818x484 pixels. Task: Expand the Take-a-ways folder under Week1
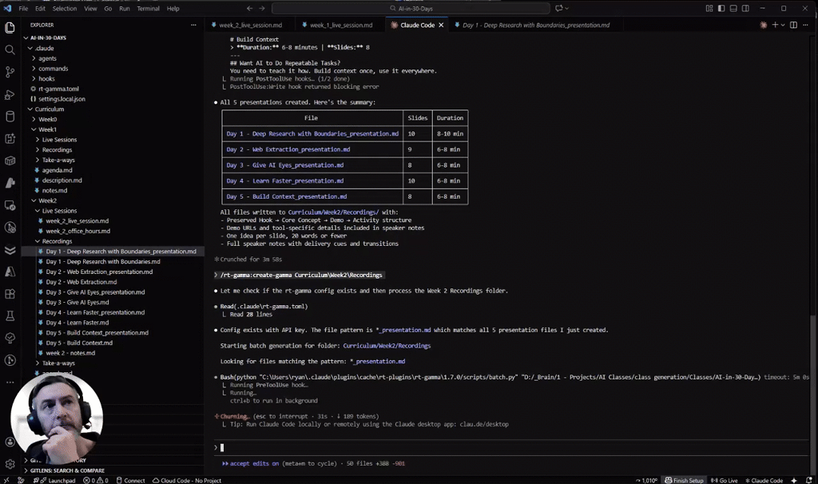point(38,160)
